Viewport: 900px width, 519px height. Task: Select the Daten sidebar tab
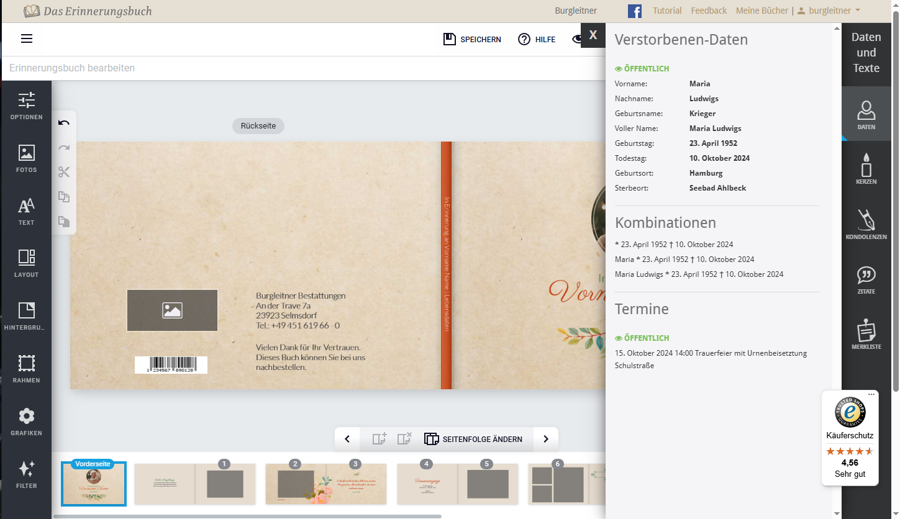click(866, 115)
